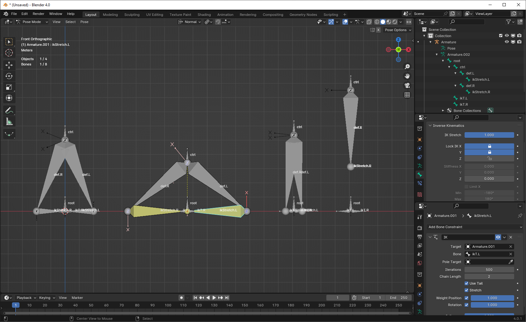This screenshot has height=322, width=526.
Task: Open Add Bone Constraint dropdown
Action: pyautogui.click(x=475, y=227)
